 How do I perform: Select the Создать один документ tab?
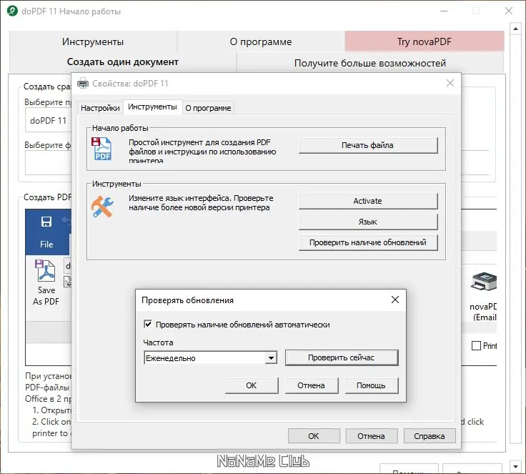click(123, 61)
